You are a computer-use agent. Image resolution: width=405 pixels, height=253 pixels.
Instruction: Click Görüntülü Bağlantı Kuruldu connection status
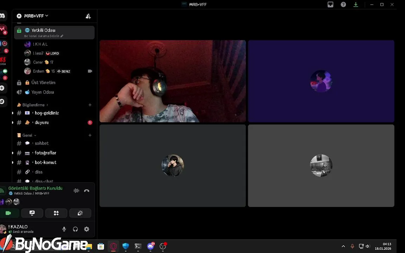pos(36,188)
